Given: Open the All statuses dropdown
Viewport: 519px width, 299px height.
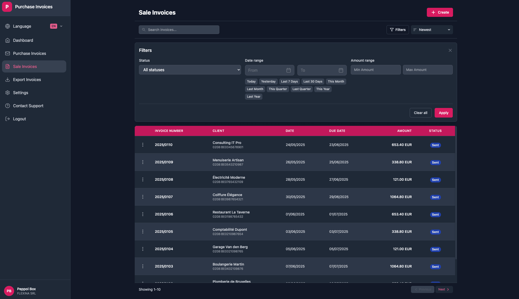Looking at the screenshot, I should [x=190, y=70].
